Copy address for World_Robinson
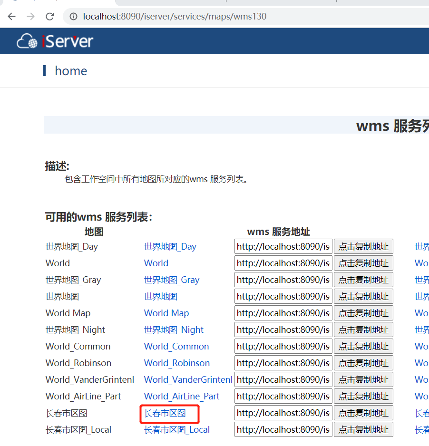The height and width of the screenshot is (446, 429). (x=363, y=363)
